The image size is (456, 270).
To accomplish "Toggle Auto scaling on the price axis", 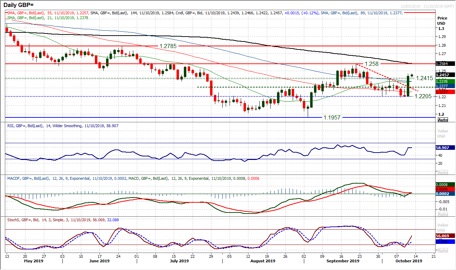I will pos(443,120).
